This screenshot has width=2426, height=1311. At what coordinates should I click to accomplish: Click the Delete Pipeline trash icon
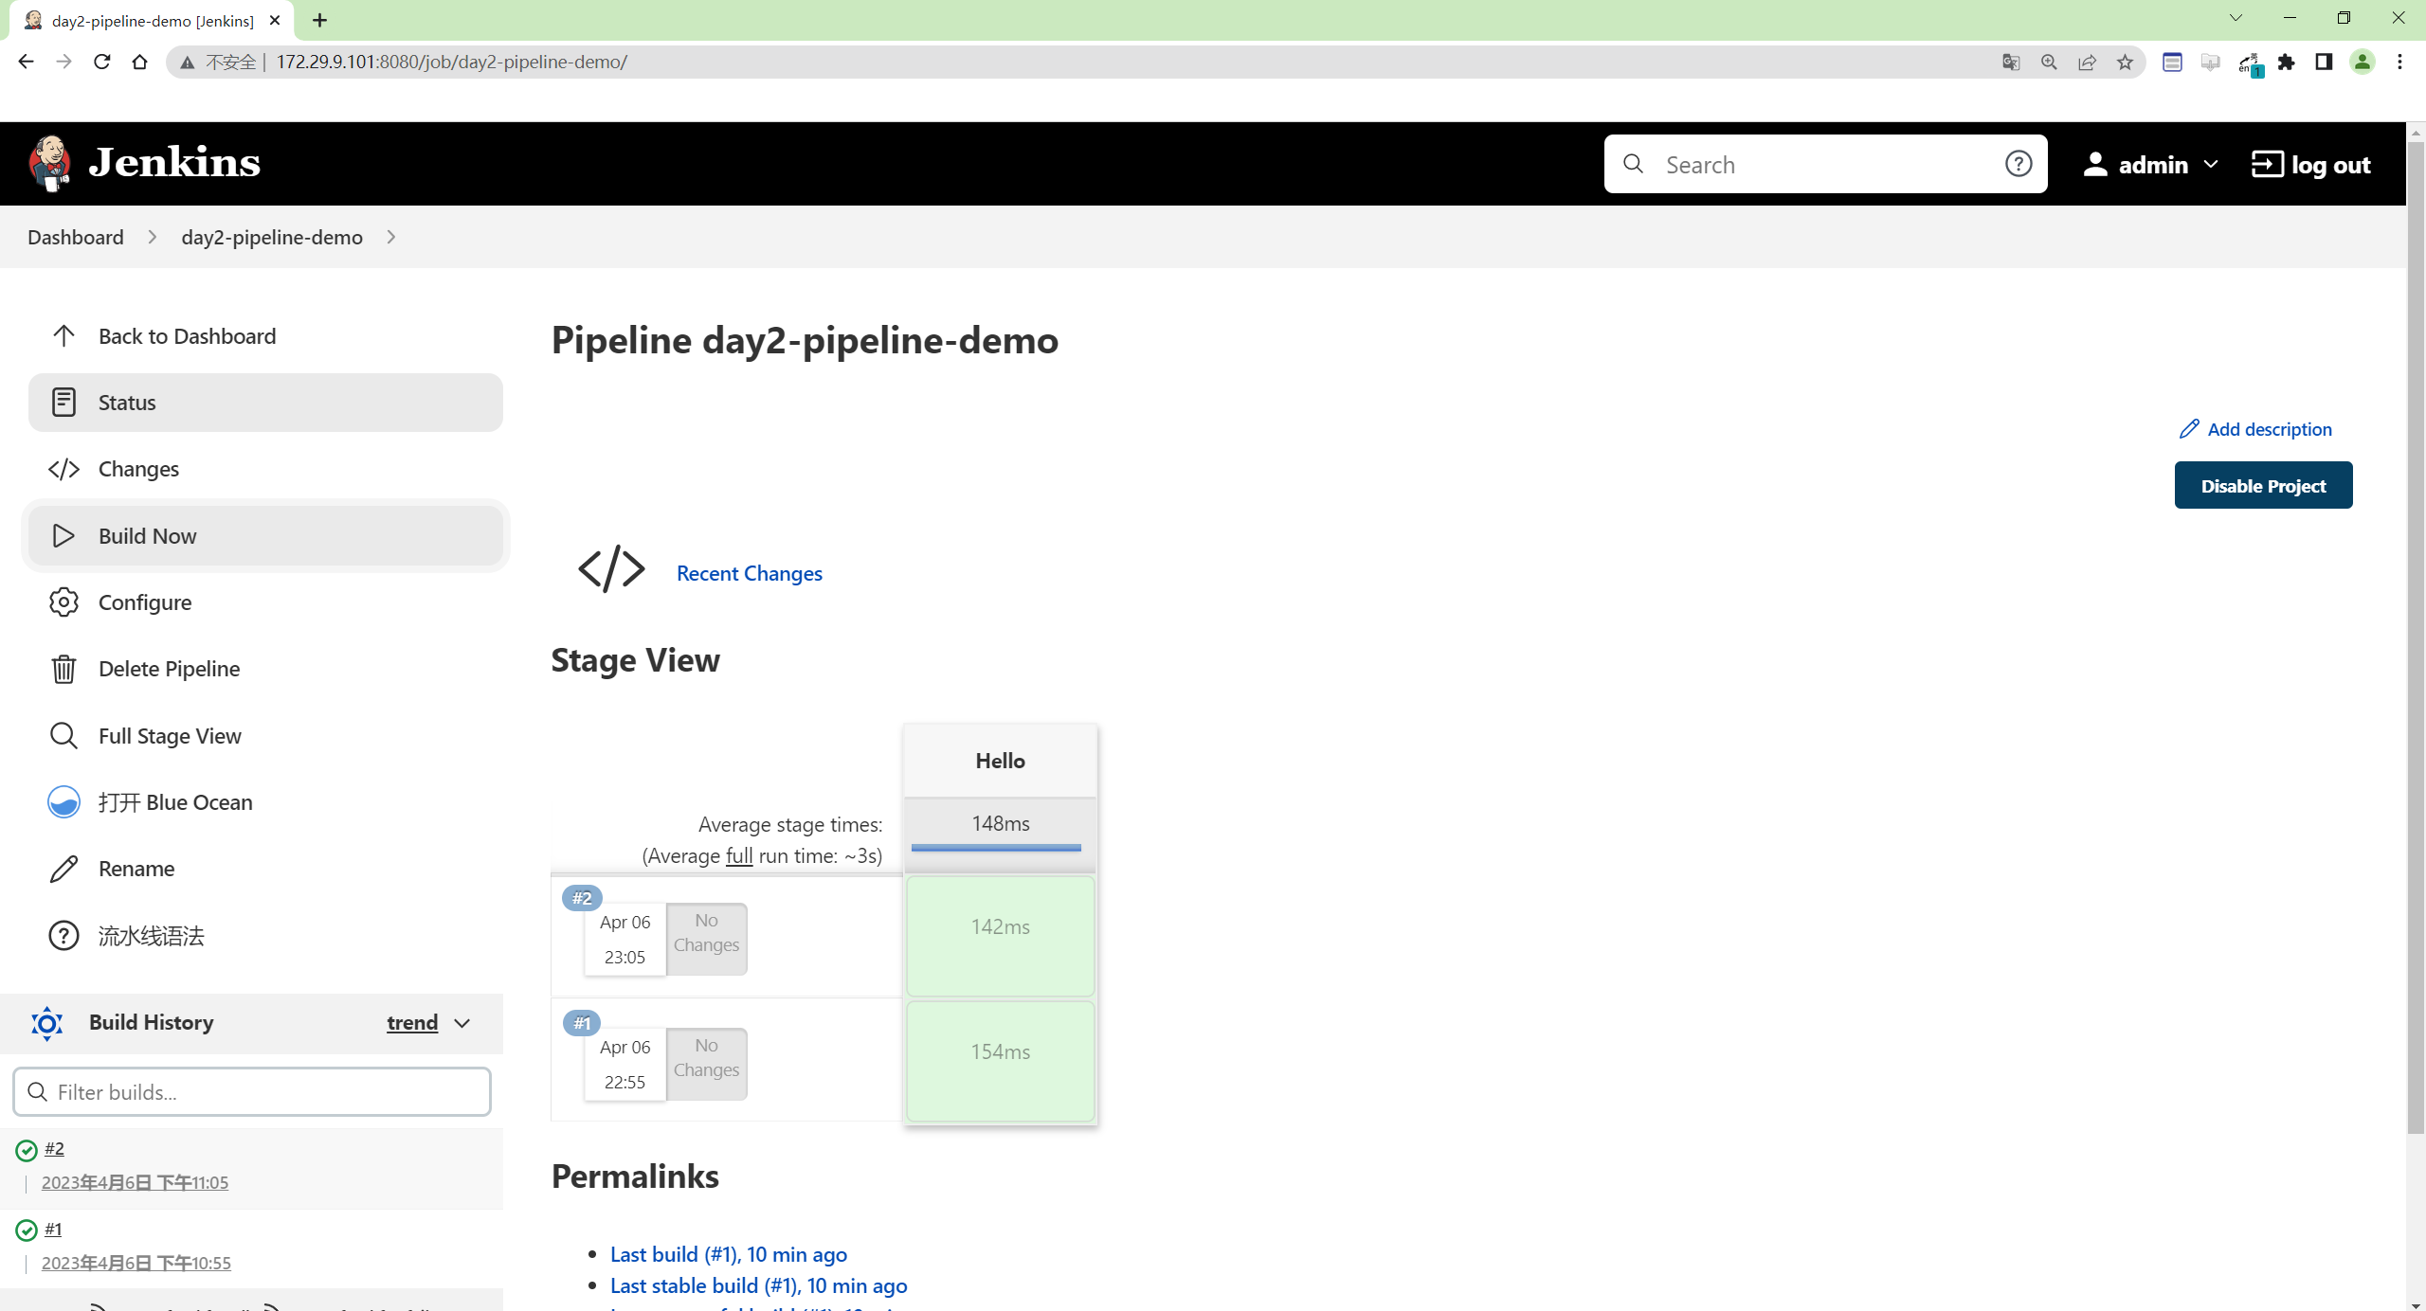tap(63, 669)
